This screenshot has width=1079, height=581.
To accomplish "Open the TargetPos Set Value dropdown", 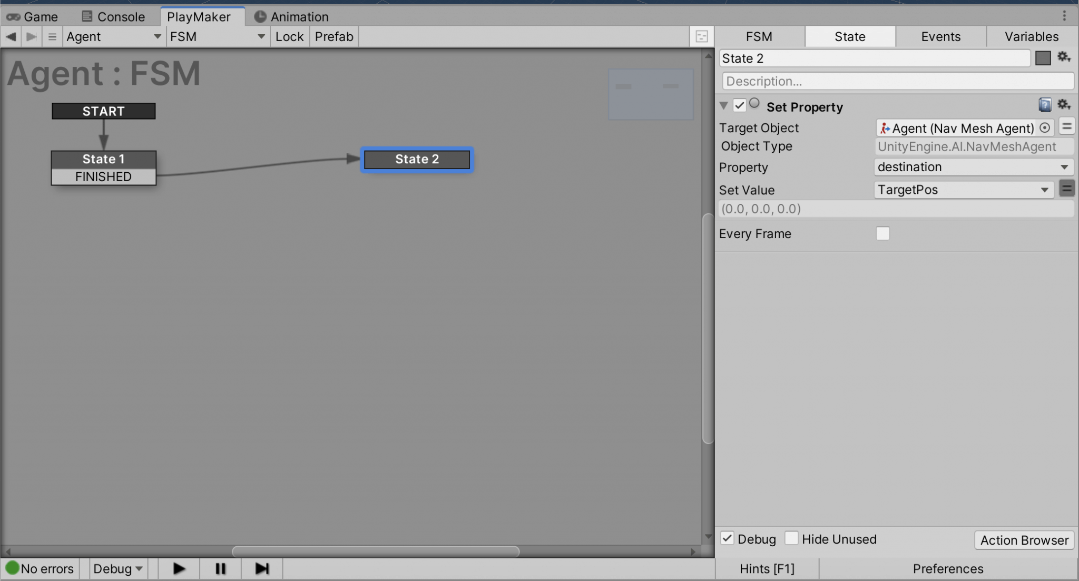I will tap(964, 190).
